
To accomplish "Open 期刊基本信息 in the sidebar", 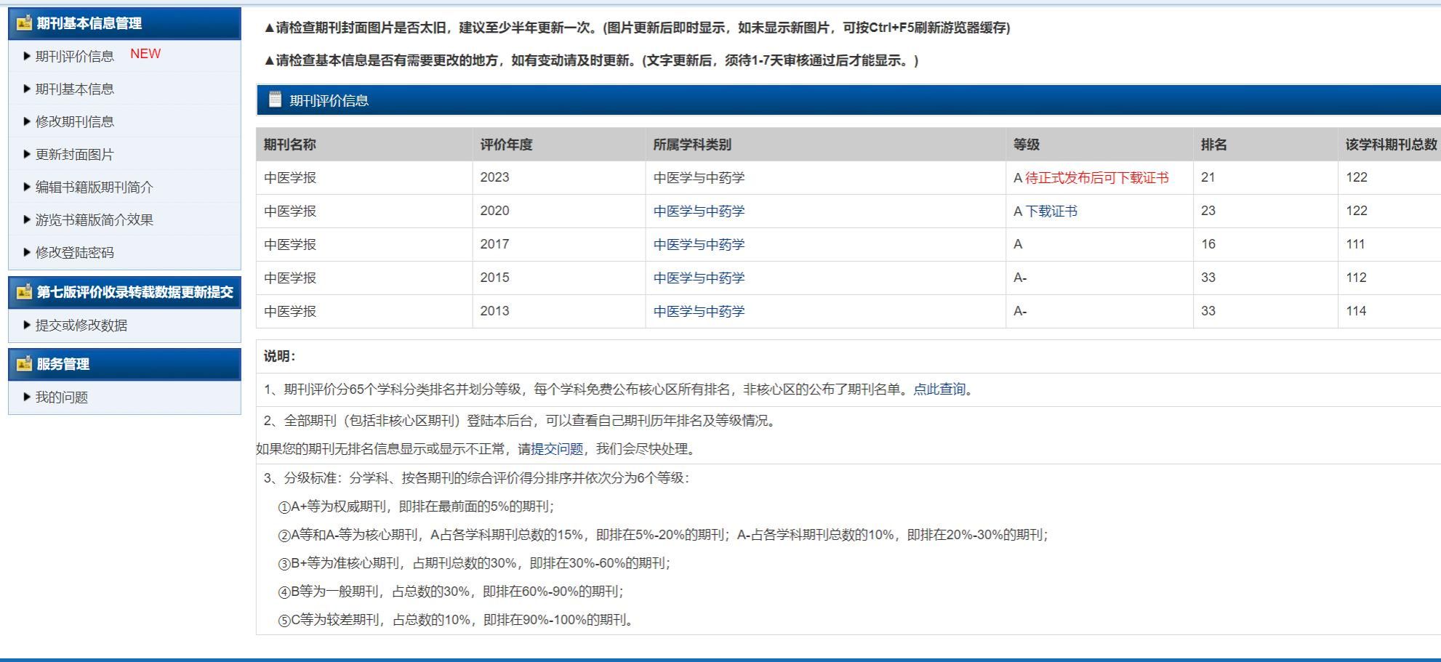I will pos(74,89).
